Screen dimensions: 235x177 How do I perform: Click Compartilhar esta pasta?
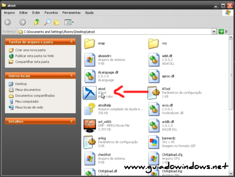coord(32,62)
